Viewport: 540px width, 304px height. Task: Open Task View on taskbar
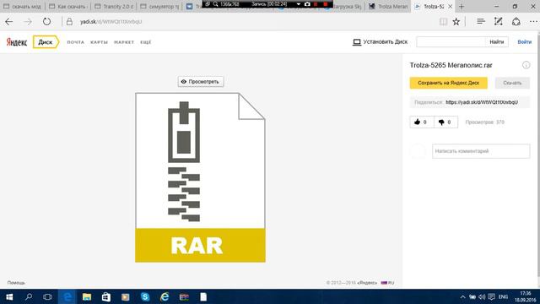click(x=47, y=296)
